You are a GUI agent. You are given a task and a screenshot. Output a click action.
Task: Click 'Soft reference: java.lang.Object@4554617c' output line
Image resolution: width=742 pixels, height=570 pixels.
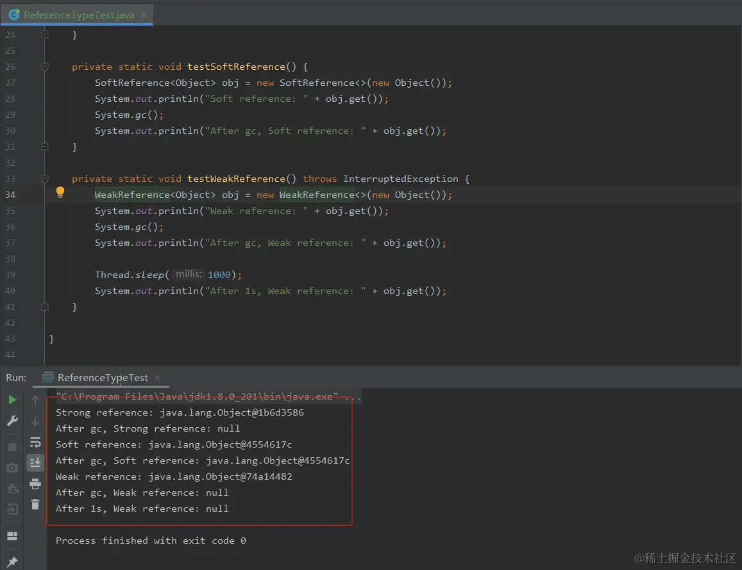point(174,444)
